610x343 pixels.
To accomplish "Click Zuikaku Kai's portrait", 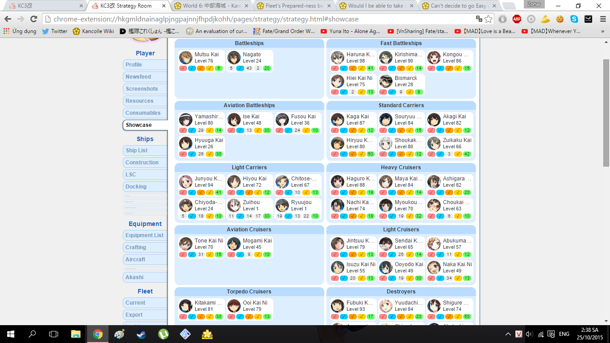I will [x=434, y=143].
